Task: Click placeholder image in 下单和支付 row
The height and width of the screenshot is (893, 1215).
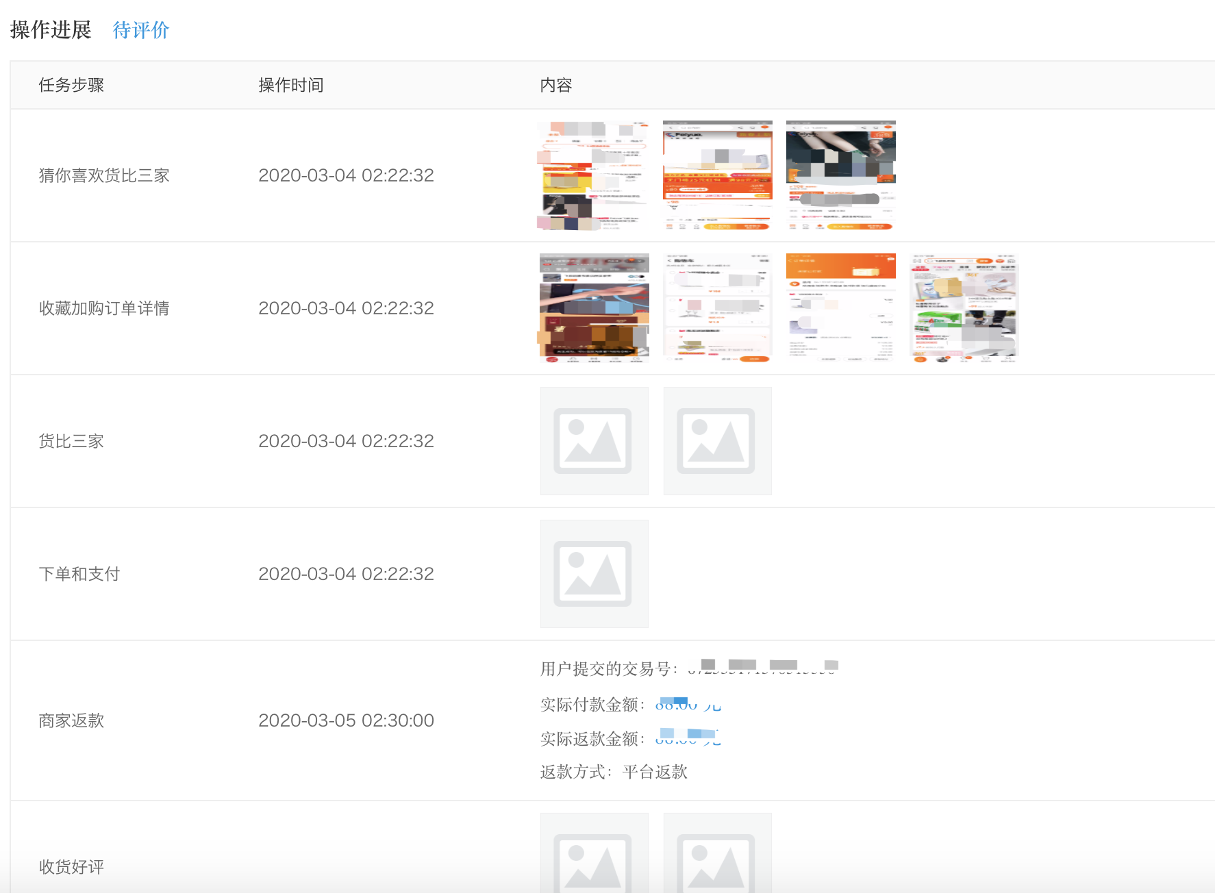Action: [x=594, y=574]
